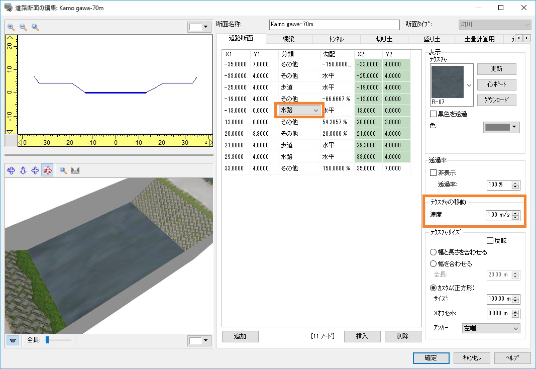Select the four-arrow pan tool
Screen dimensions: 536x369
tap(35, 170)
